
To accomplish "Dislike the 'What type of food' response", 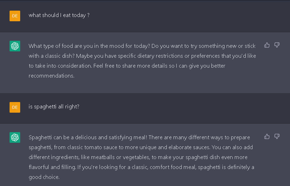I will point(277,45).
